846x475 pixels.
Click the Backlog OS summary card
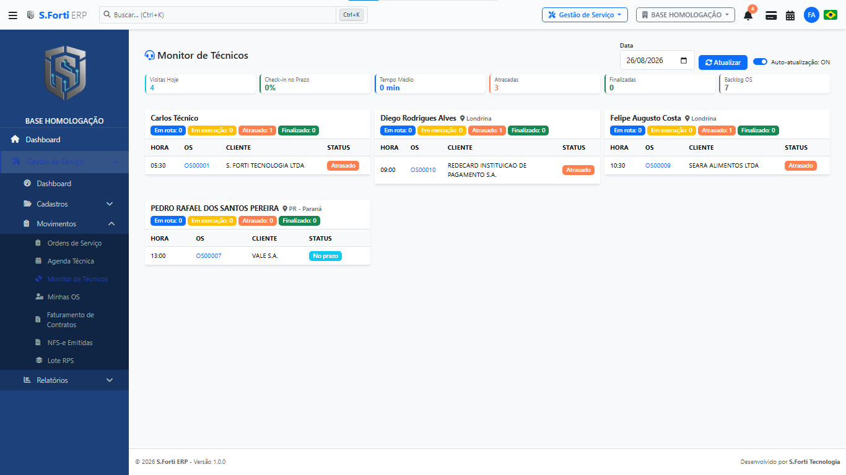[x=775, y=84]
